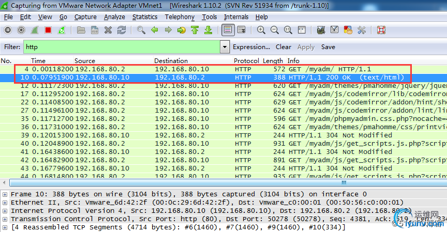Go to packet number icon

tap(181, 30)
